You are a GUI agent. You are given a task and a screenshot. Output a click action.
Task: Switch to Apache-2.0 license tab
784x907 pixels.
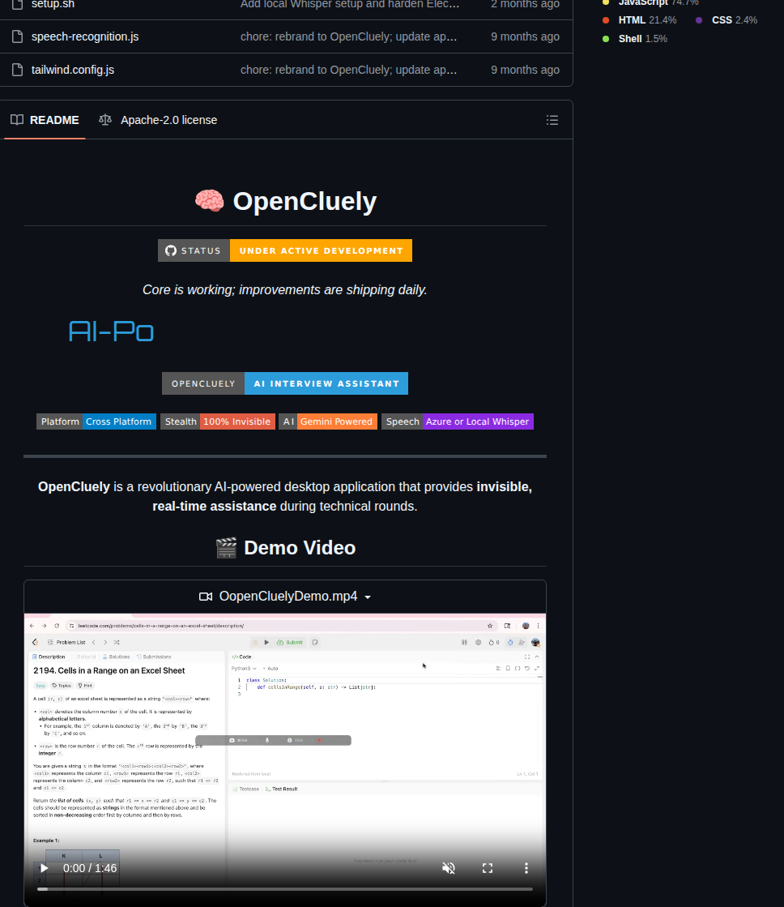[158, 120]
